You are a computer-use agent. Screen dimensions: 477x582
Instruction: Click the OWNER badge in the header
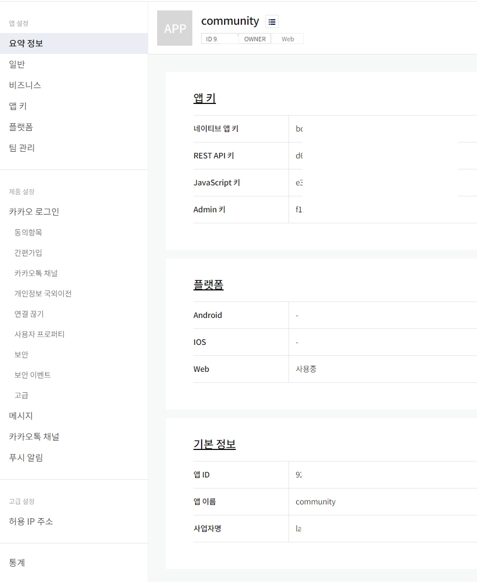(255, 39)
